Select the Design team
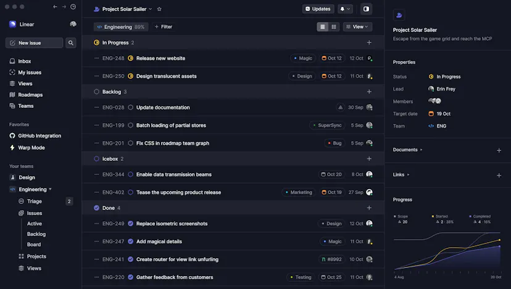Image resolution: width=511 pixels, height=289 pixels. (22, 177)
